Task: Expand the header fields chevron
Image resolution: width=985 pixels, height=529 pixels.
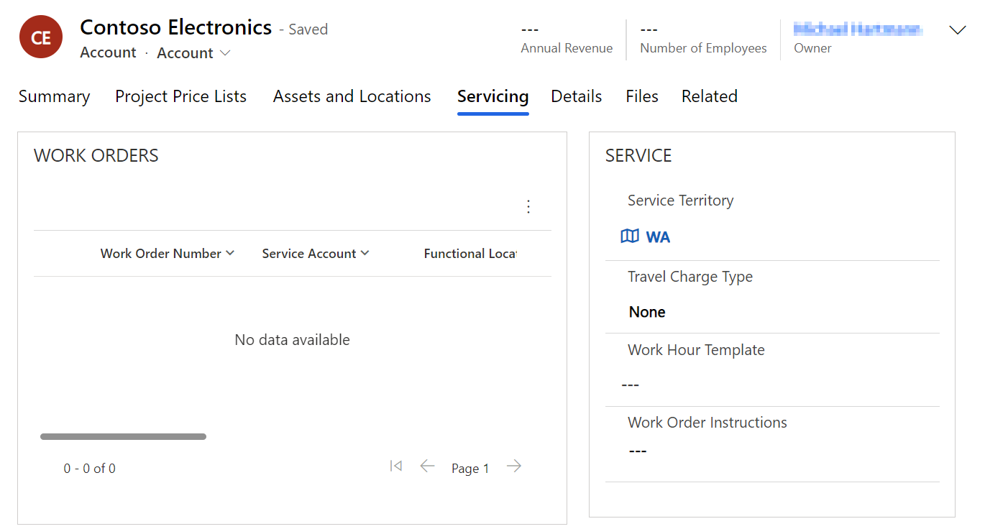Action: pyautogui.click(x=957, y=30)
